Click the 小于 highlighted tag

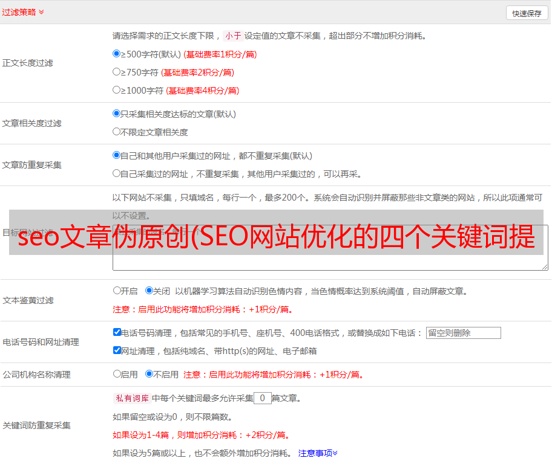point(233,36)
